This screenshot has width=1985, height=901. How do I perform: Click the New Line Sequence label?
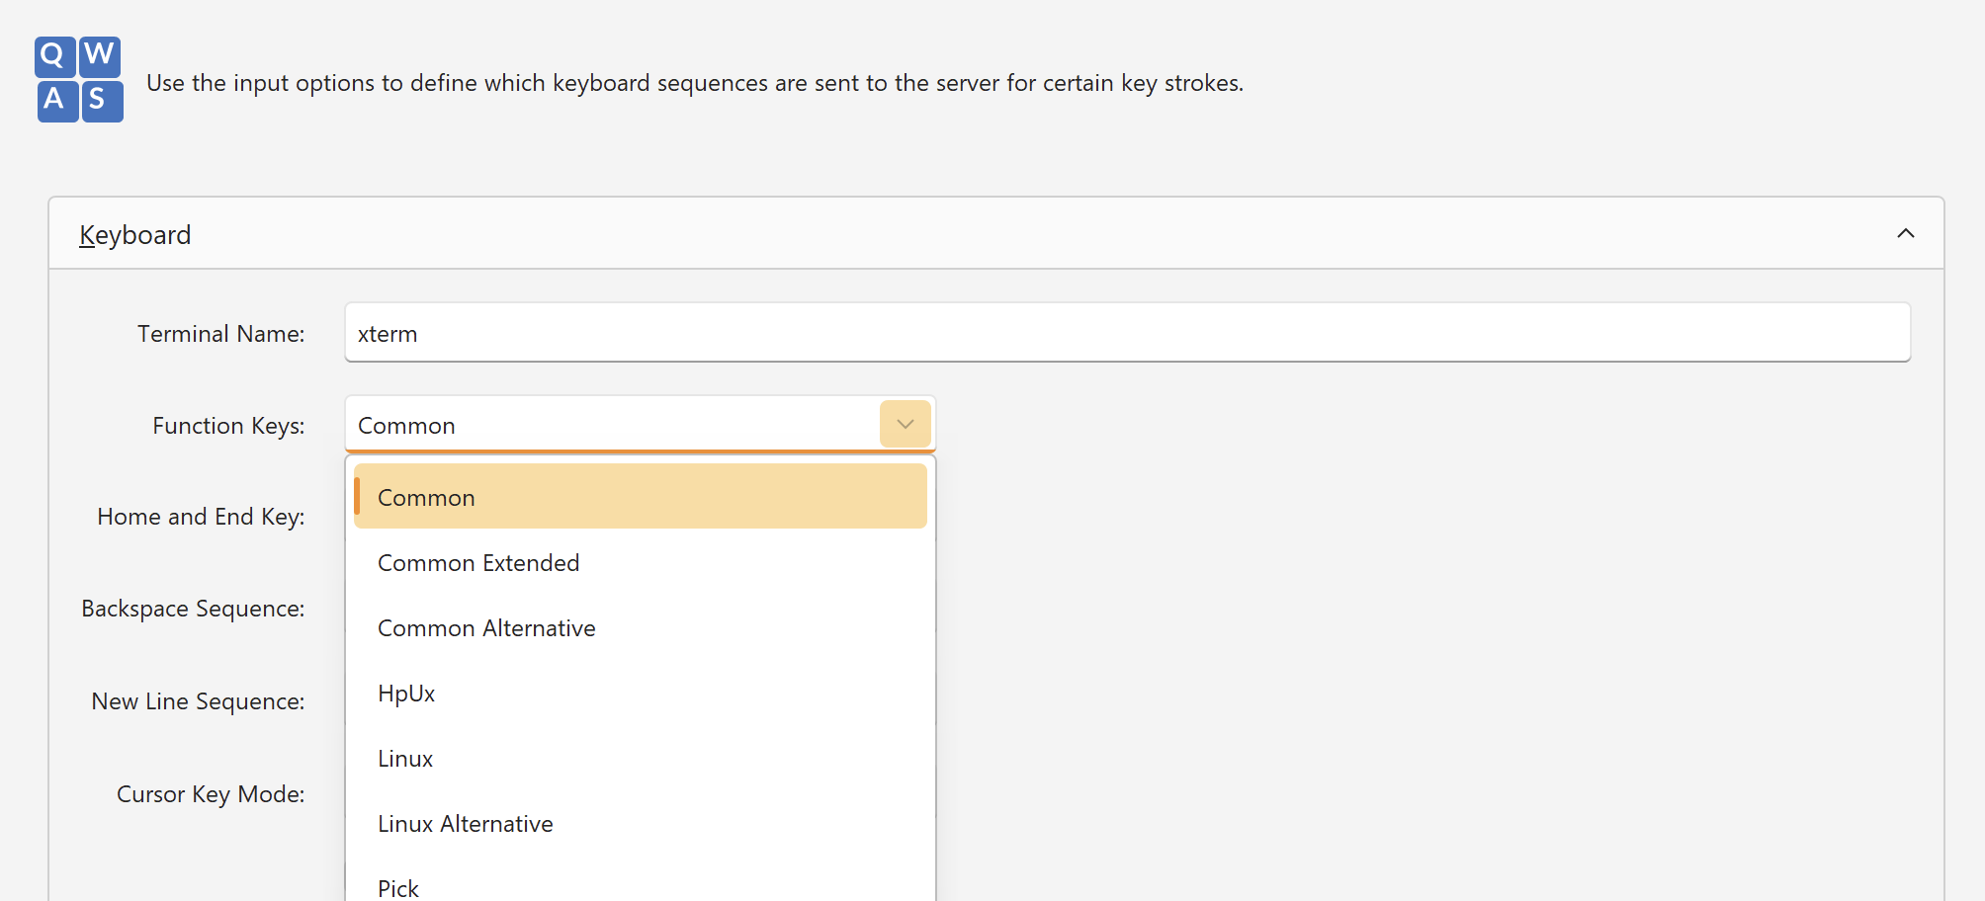tap(198, 701)
